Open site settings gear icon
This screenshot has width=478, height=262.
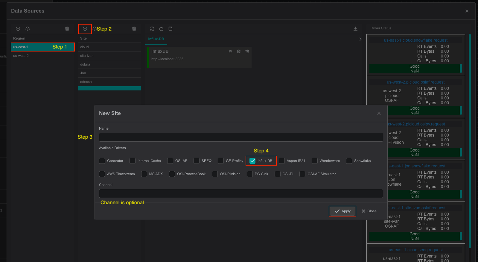click(95, 29)
